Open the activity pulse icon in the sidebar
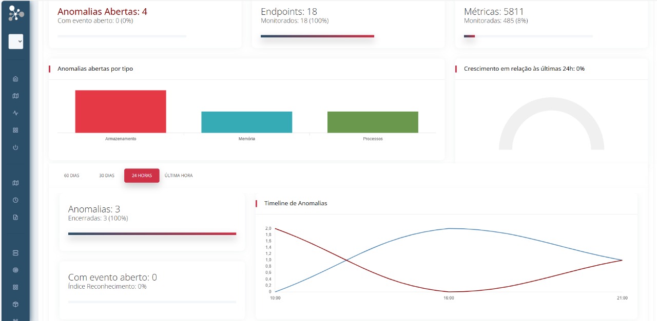657x321 pixels. [15, 113]
